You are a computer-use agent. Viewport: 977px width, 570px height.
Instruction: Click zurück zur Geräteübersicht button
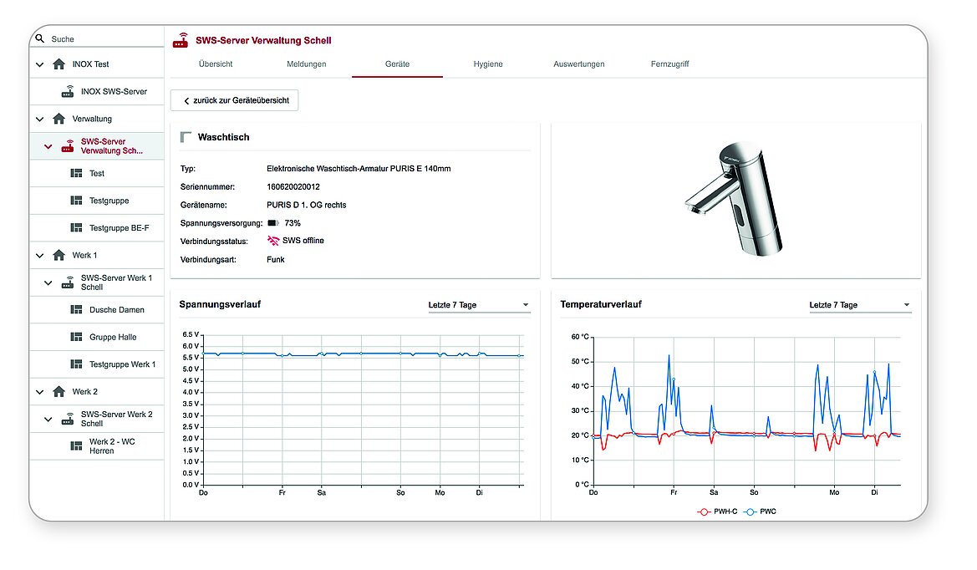235,100
